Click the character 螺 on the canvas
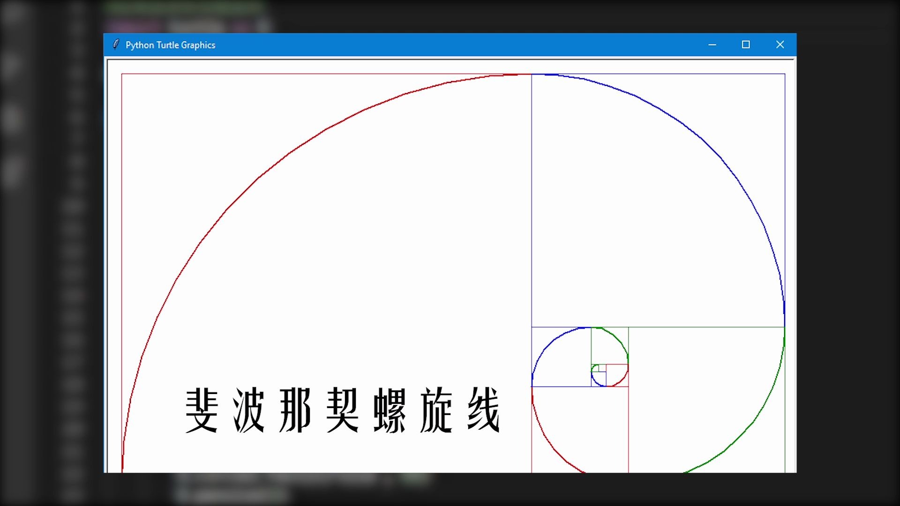The width and height of the screenshot is (900, 506). click(x=390, y=410)
